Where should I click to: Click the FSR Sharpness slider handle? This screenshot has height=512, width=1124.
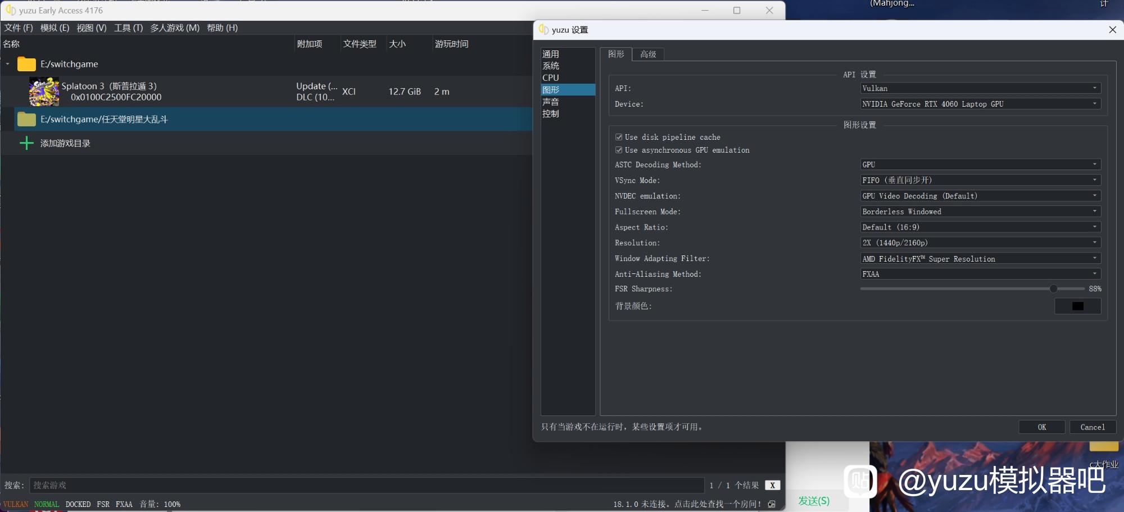tap(1053, 289)
